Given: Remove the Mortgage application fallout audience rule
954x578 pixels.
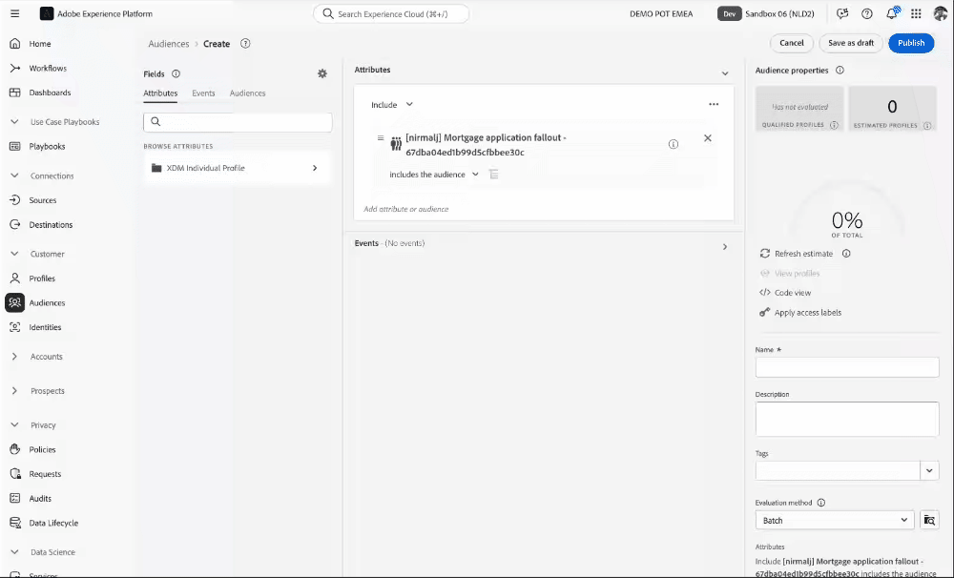Looking at the screenshot, I should click(708, 138).
